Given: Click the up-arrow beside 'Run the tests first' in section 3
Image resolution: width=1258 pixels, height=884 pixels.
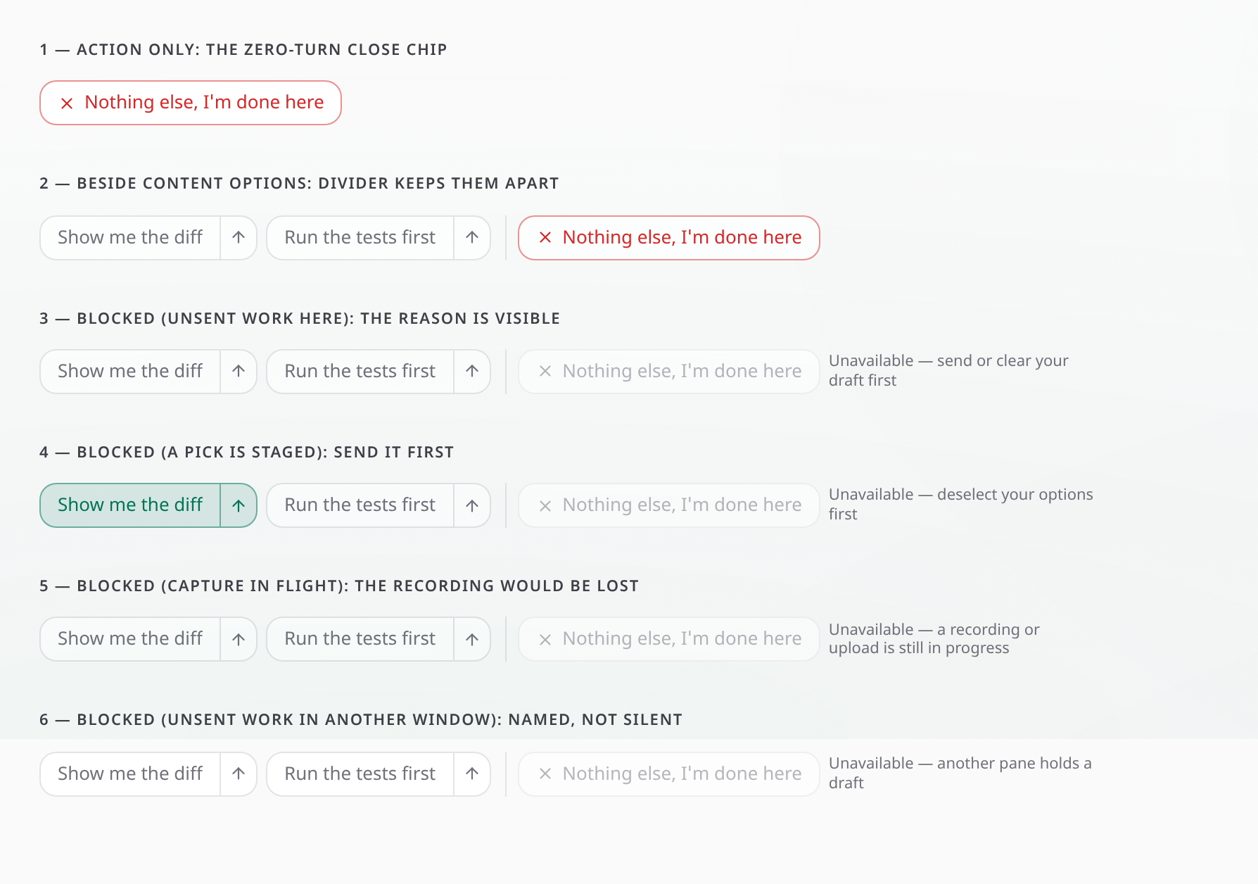Looking at the screenshot, I should click(472, 372).
